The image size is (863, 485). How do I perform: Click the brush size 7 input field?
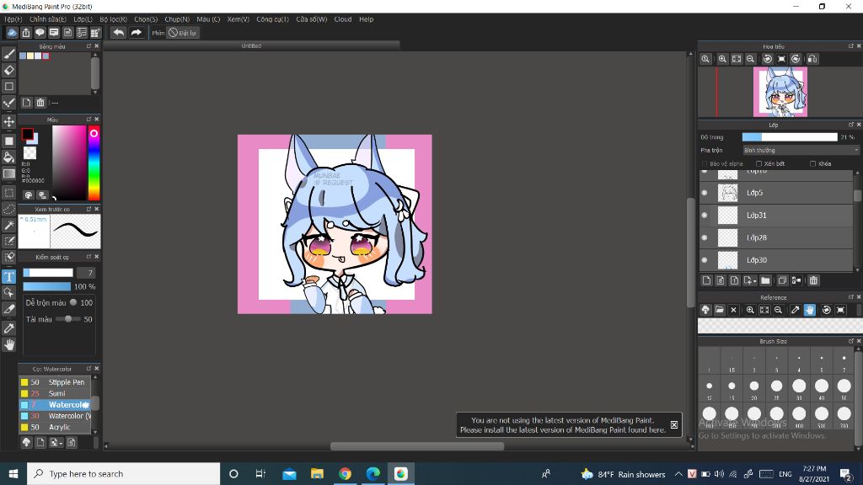pos(86,273)
